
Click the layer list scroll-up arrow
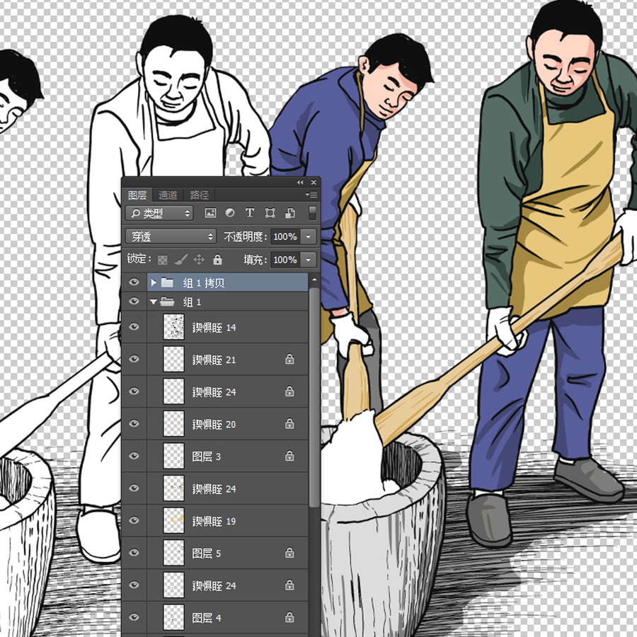coord(314,280)
